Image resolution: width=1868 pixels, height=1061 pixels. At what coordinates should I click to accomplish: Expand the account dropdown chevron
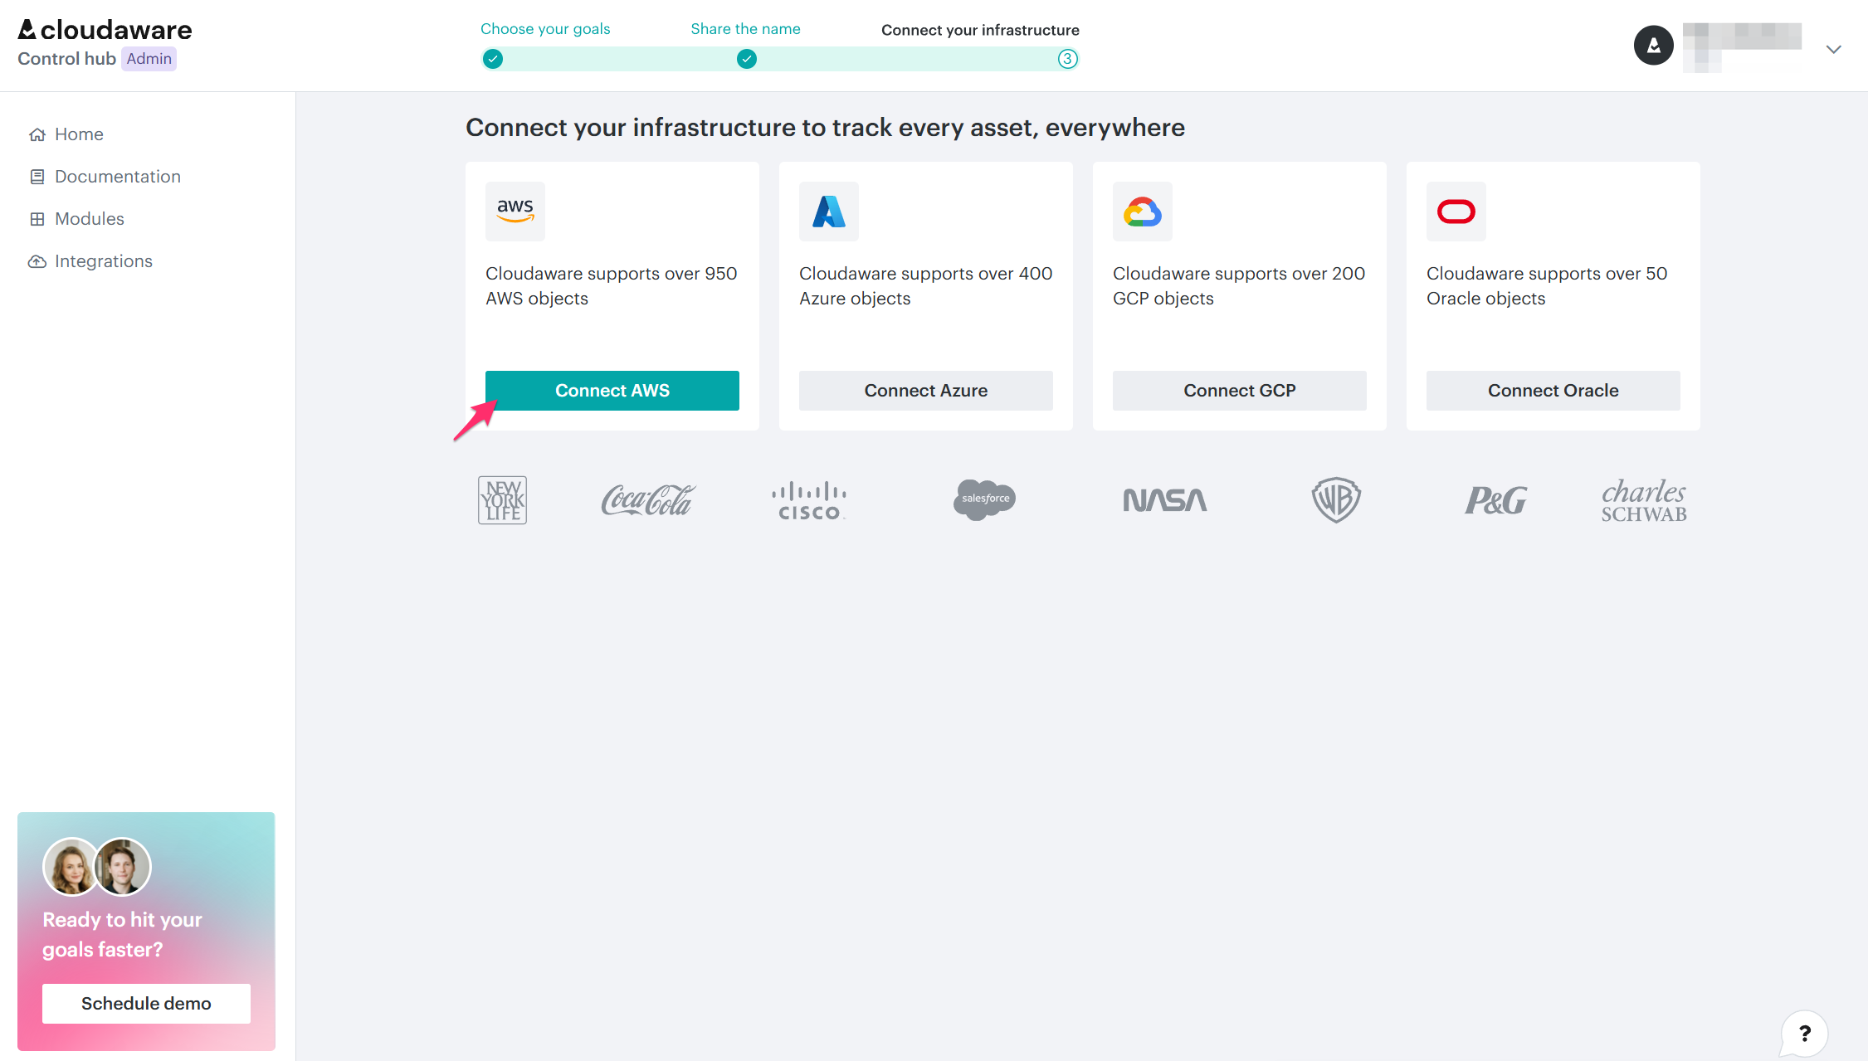pyautogui.click(x=1833, y=49)
